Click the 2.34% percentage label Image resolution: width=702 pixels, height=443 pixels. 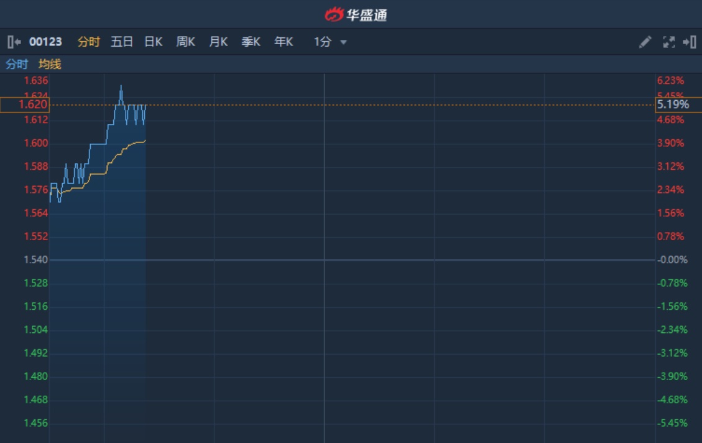click(x=671, y=190)
